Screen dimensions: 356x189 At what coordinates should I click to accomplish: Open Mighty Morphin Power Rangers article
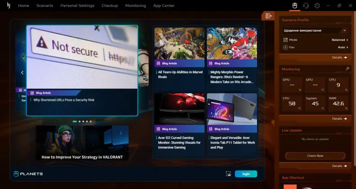coord(232,77)
